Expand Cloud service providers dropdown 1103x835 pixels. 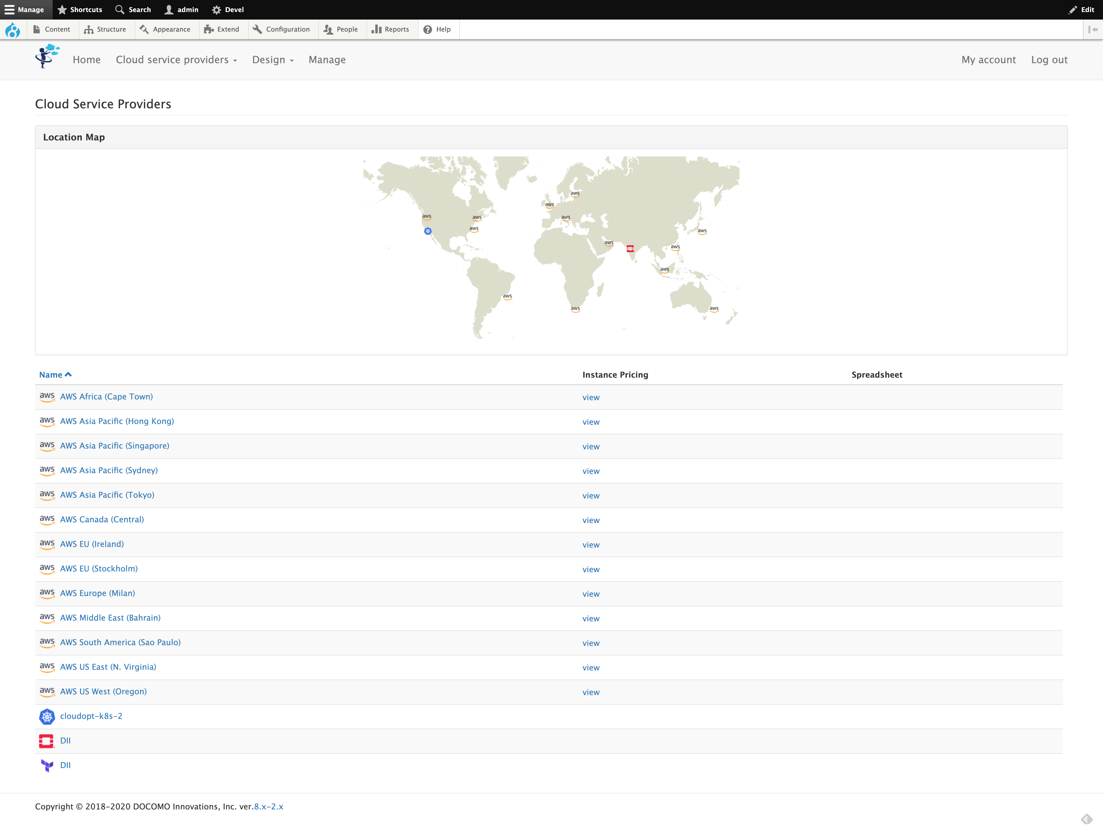click(x=176, y=60)
